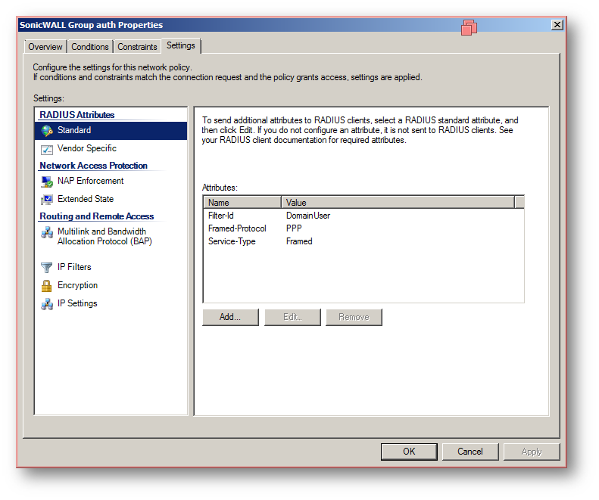Viewport: 599px width, 500px height.
Task: Select the Framed-Protocol attribute row
Action: click(x=363, y=228)
